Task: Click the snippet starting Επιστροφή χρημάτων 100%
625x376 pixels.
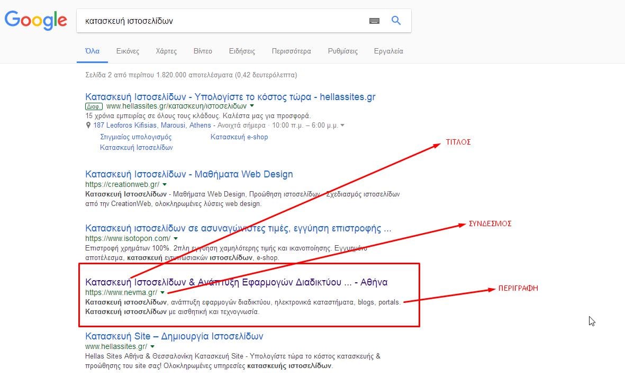Action: 226,253
